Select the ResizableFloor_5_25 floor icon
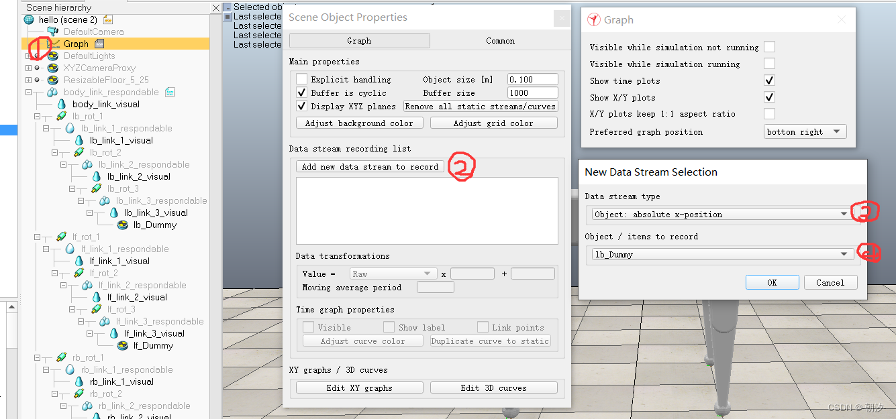Viewport: 896px width, 419px height. pyautogui.click(x=52, y=80)
